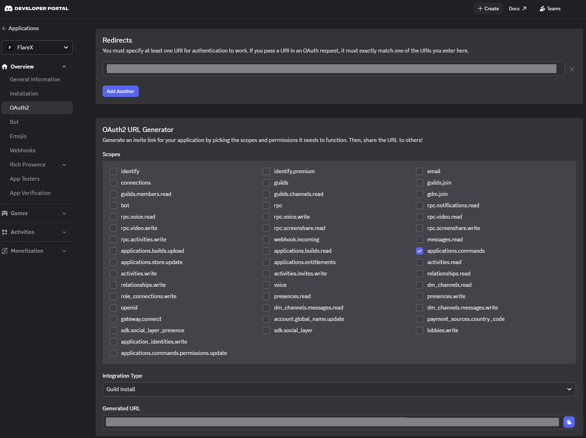Enable the connections scope checkbox
Viewport: 586px width, 438px height.
pos(113,183)
